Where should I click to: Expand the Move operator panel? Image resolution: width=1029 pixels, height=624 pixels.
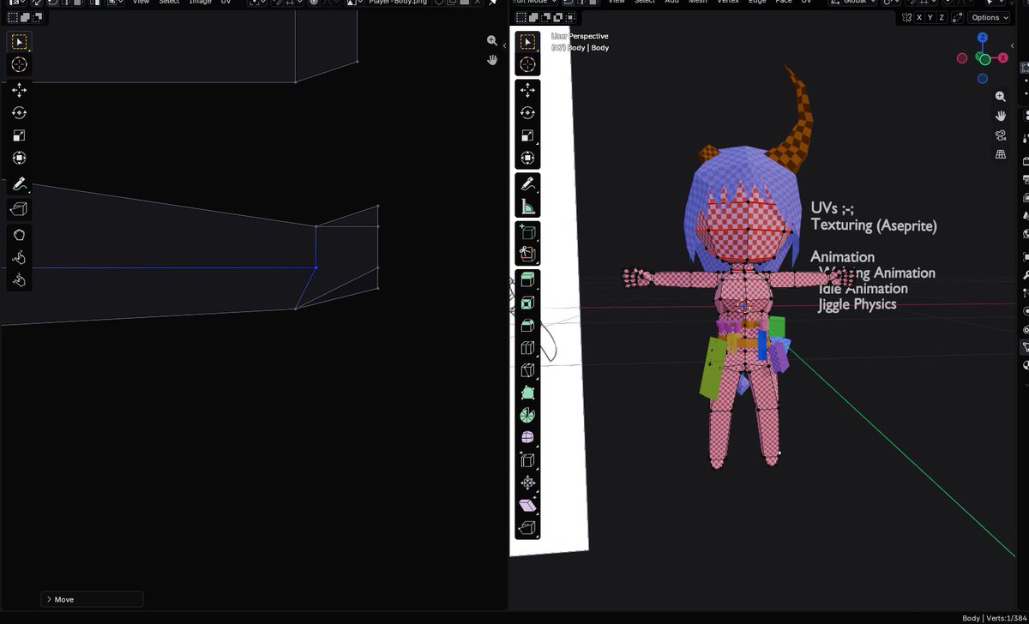(x=92, y=599)
